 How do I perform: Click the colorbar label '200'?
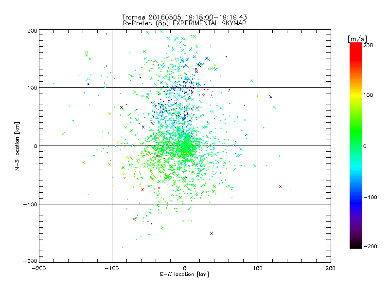[x=368, y=45]
